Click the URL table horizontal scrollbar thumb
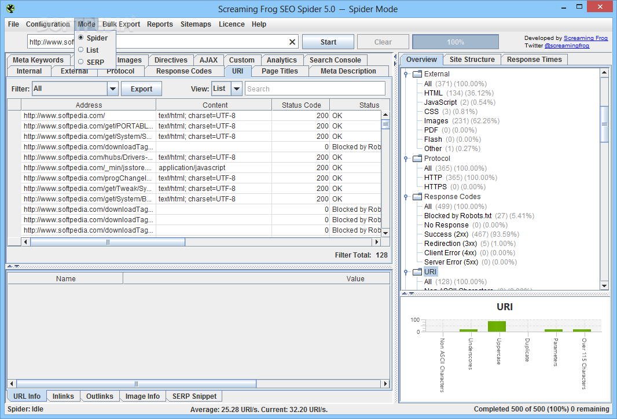This screenshot has width=617, height=419. [108, 242]
